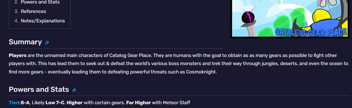Open Notes/Explanations from the contents list
The width and height of the screenshot is (352, 108).
point(43,21)
